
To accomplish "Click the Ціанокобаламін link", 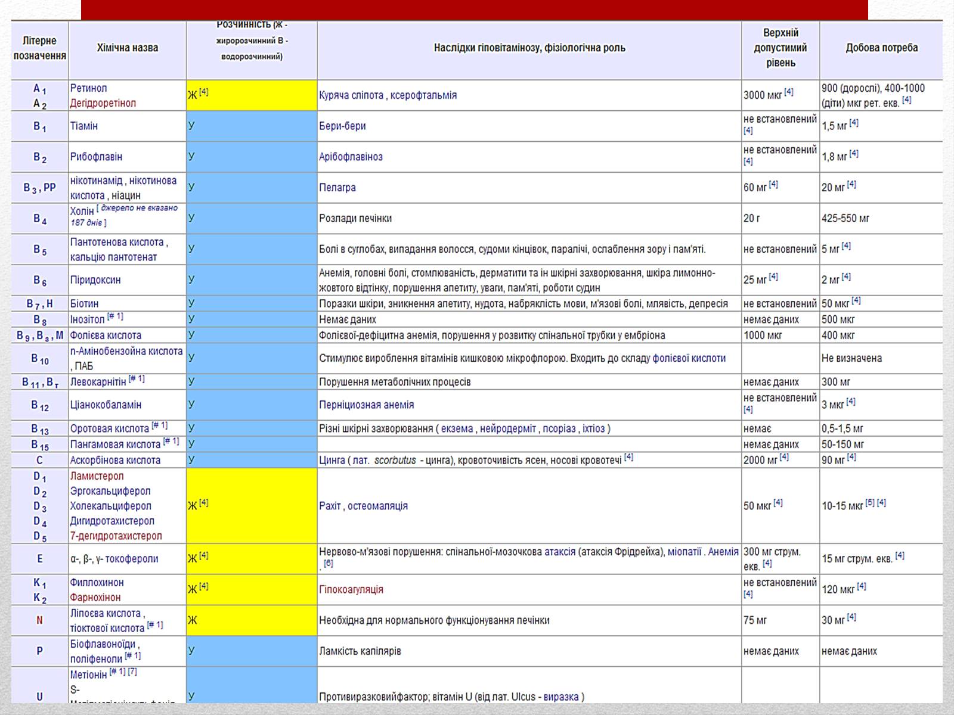I will tap(106, 405).
